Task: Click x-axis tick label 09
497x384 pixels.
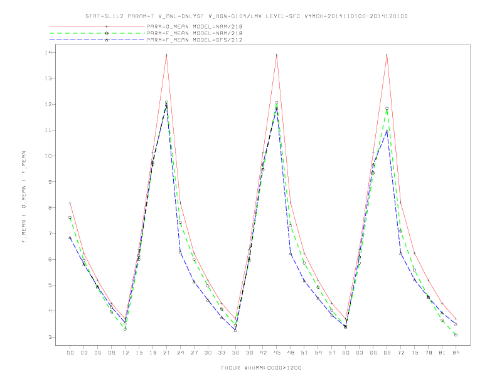Action: pyautogui.click(x=111, y=353)
